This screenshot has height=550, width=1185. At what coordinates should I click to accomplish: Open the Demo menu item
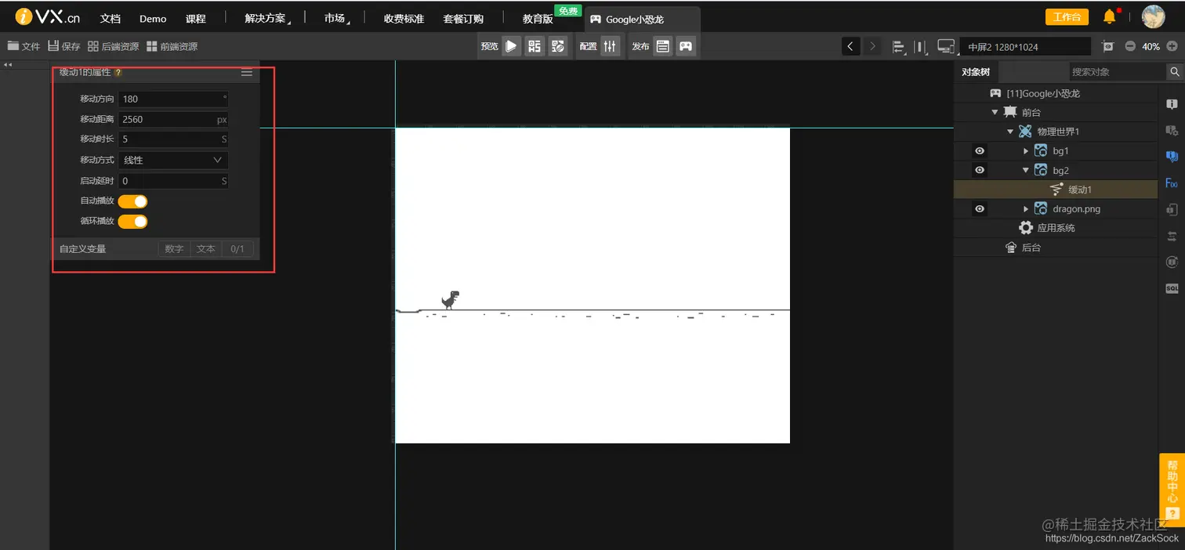tap(153, 19)
